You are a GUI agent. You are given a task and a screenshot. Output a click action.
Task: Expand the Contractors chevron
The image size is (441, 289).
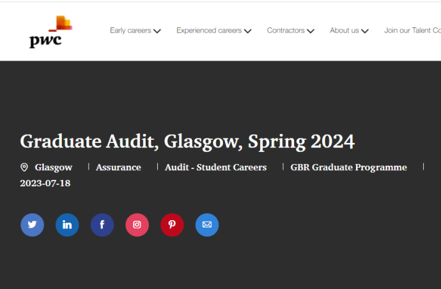311,31
